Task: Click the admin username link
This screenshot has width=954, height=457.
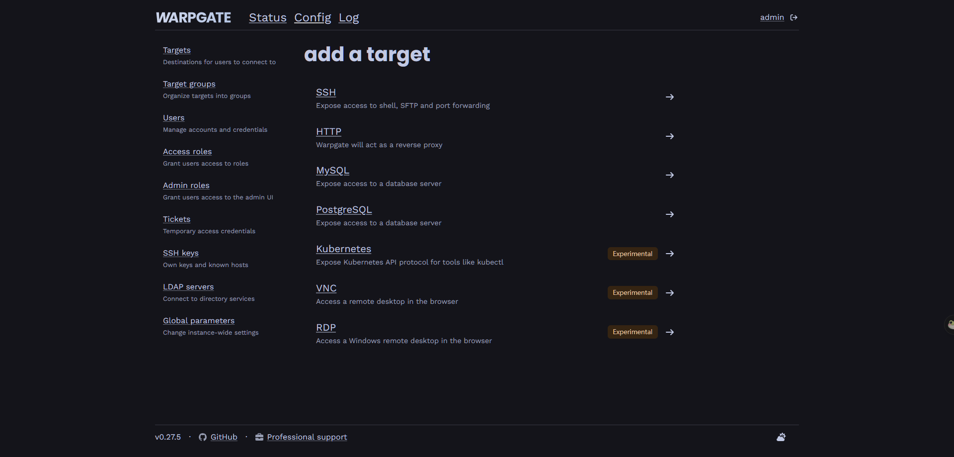Action: pyautogui.click(x=772, y=17)
